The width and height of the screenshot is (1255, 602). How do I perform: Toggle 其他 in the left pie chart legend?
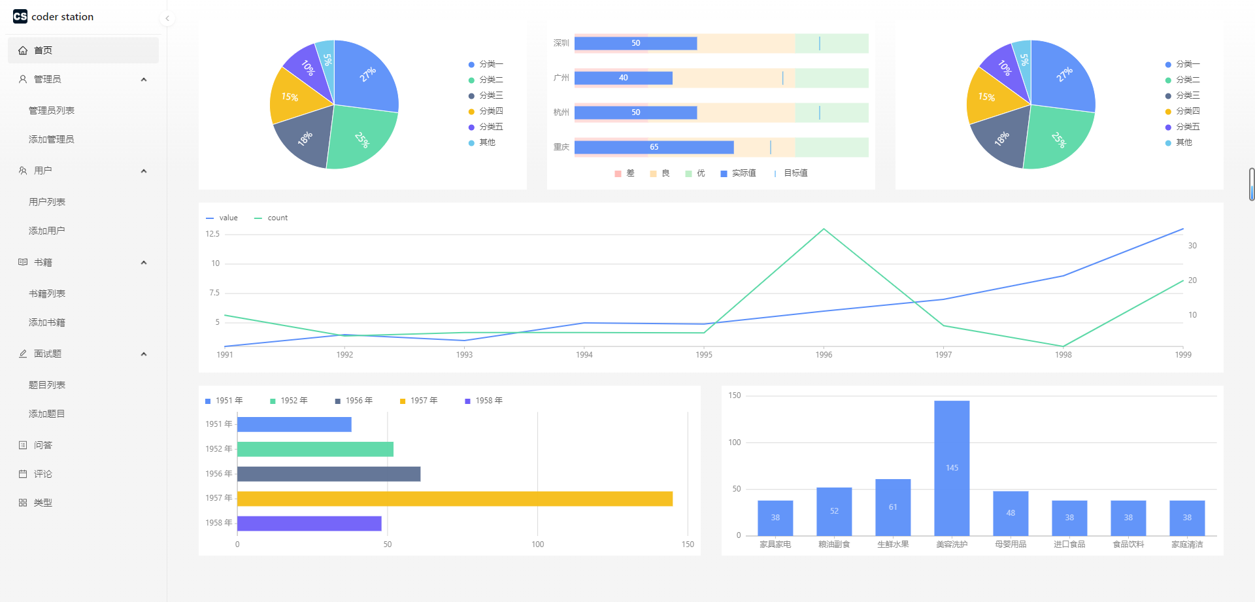tap(482, 142)
